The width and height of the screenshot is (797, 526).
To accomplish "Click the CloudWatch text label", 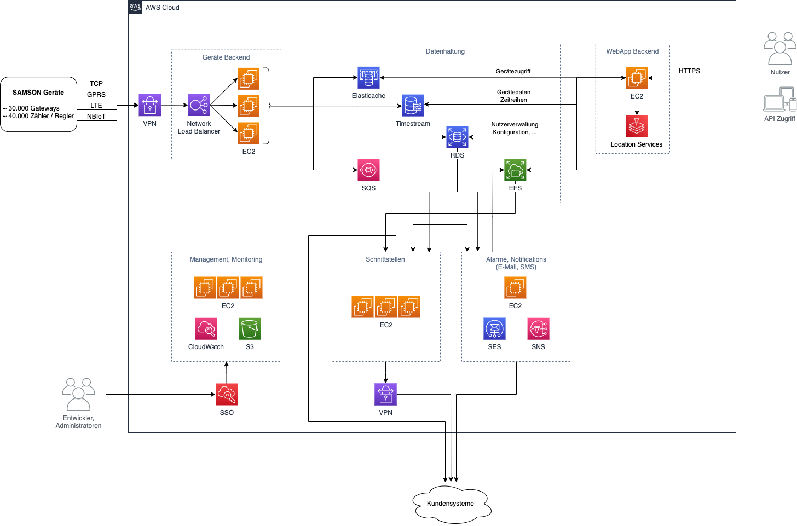I will tap(206, 347).
